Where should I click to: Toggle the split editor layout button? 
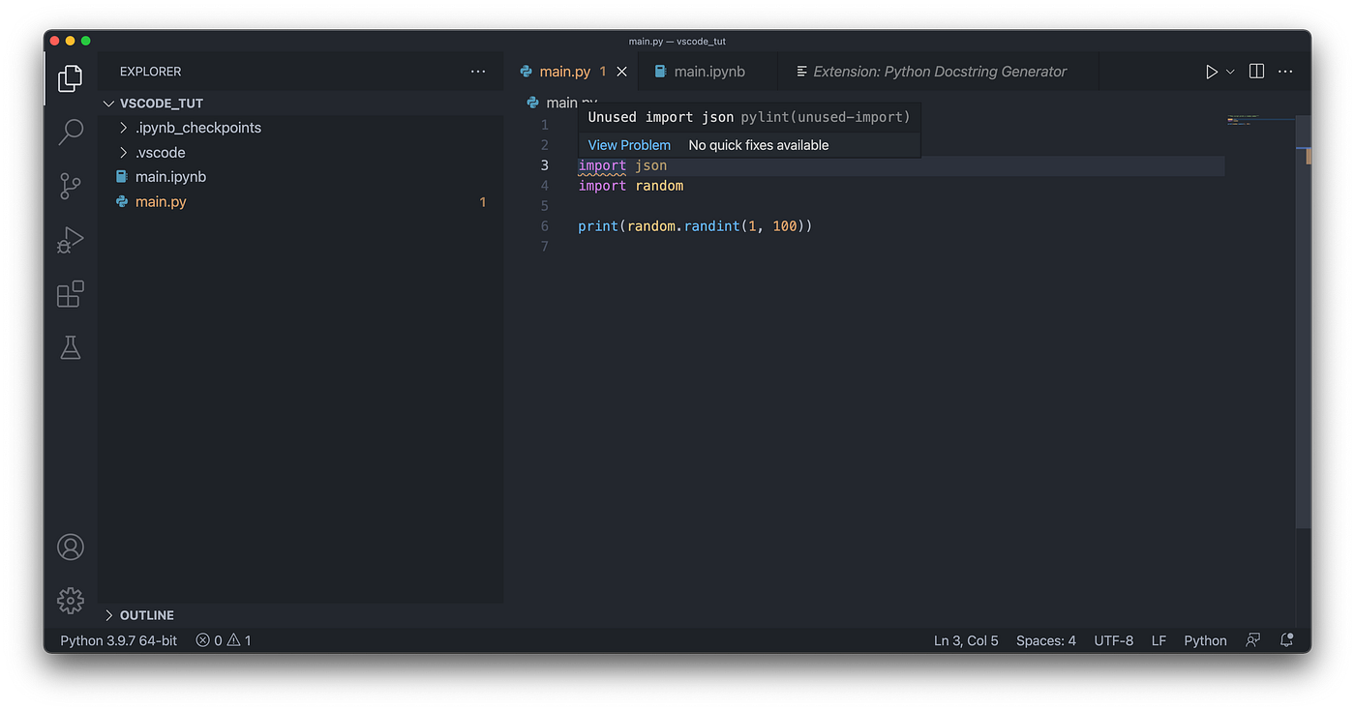pyautogui.click(x=1255, y=71)
